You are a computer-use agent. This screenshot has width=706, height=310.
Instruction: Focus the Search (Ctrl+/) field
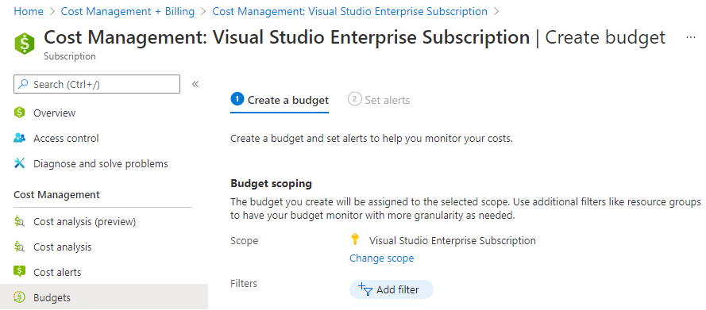pos(97,84)
